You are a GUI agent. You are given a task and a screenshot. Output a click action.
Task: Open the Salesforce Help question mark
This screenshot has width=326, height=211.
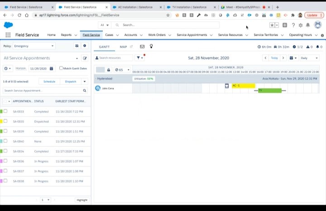(293, 25)
